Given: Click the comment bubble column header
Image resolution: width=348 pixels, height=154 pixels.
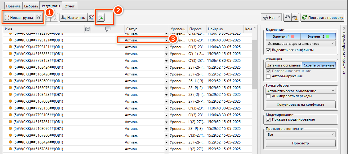Looking at the screenshot, I should click(x=108, y=29).
